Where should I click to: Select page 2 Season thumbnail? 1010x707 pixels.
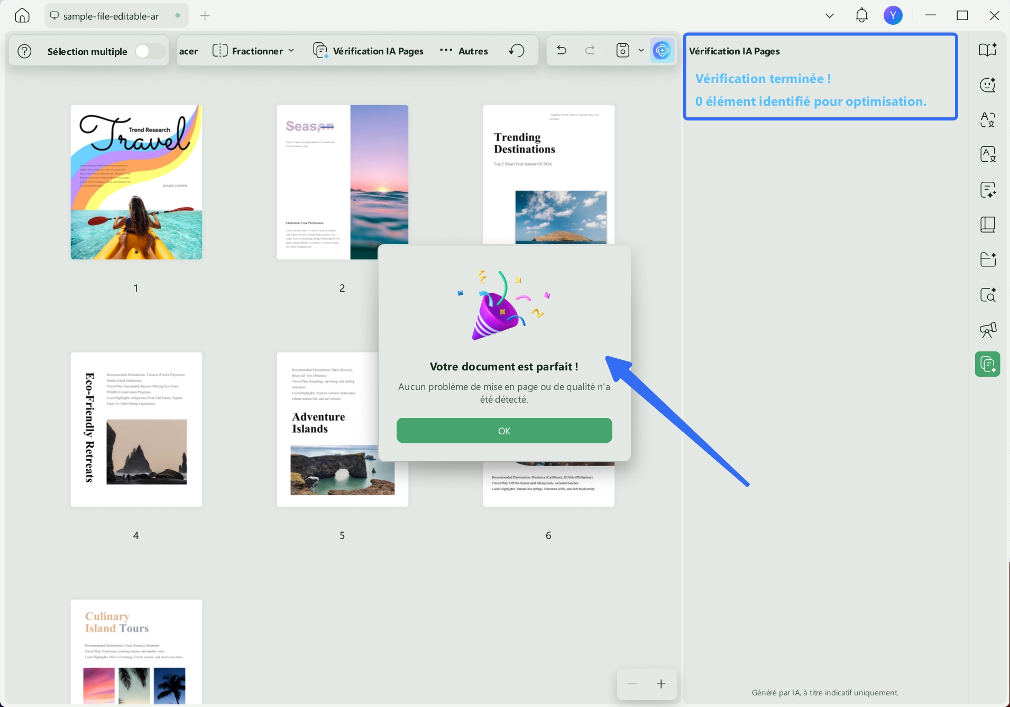tap(343, 182)
